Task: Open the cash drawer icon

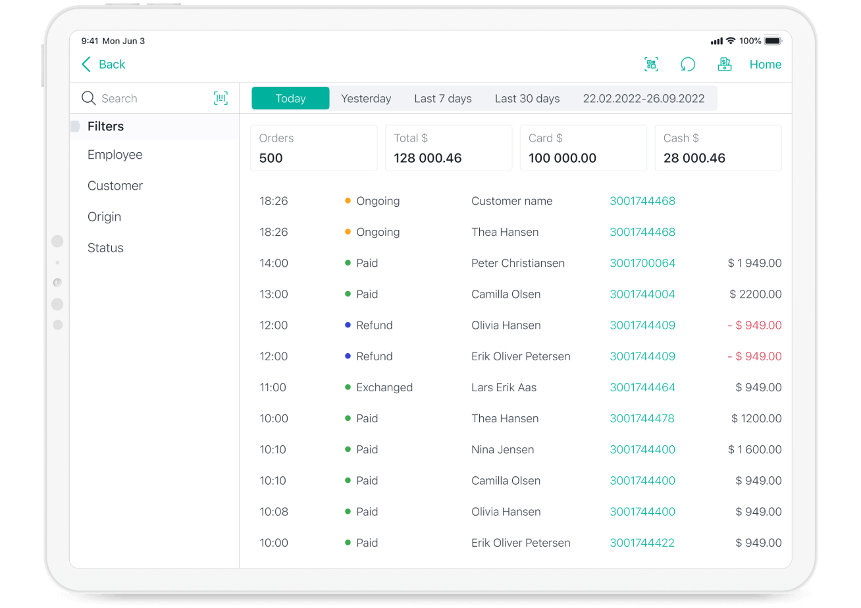Action: (725, 64)
